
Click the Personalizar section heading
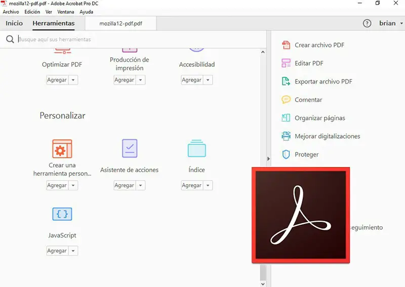coord(62,115)
